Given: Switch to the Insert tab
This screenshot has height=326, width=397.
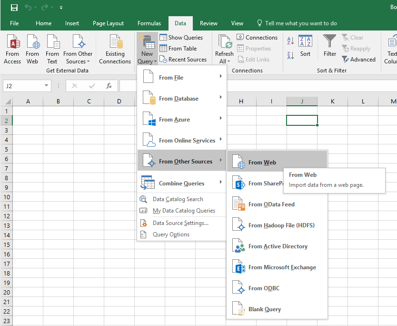Looking at the screenshot, I should (x=72, y=23).
